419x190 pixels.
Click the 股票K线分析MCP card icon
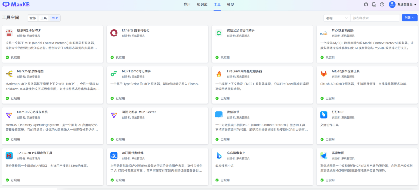[9, 33]
